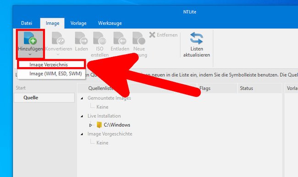Expand the C:\Windows tree node
The height and width of the screenshot is (177, 298).
(x=91, y=125)
